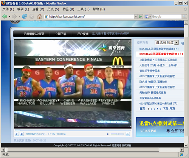
Task: Open the 查看 (V) menu
Action: 38,9
